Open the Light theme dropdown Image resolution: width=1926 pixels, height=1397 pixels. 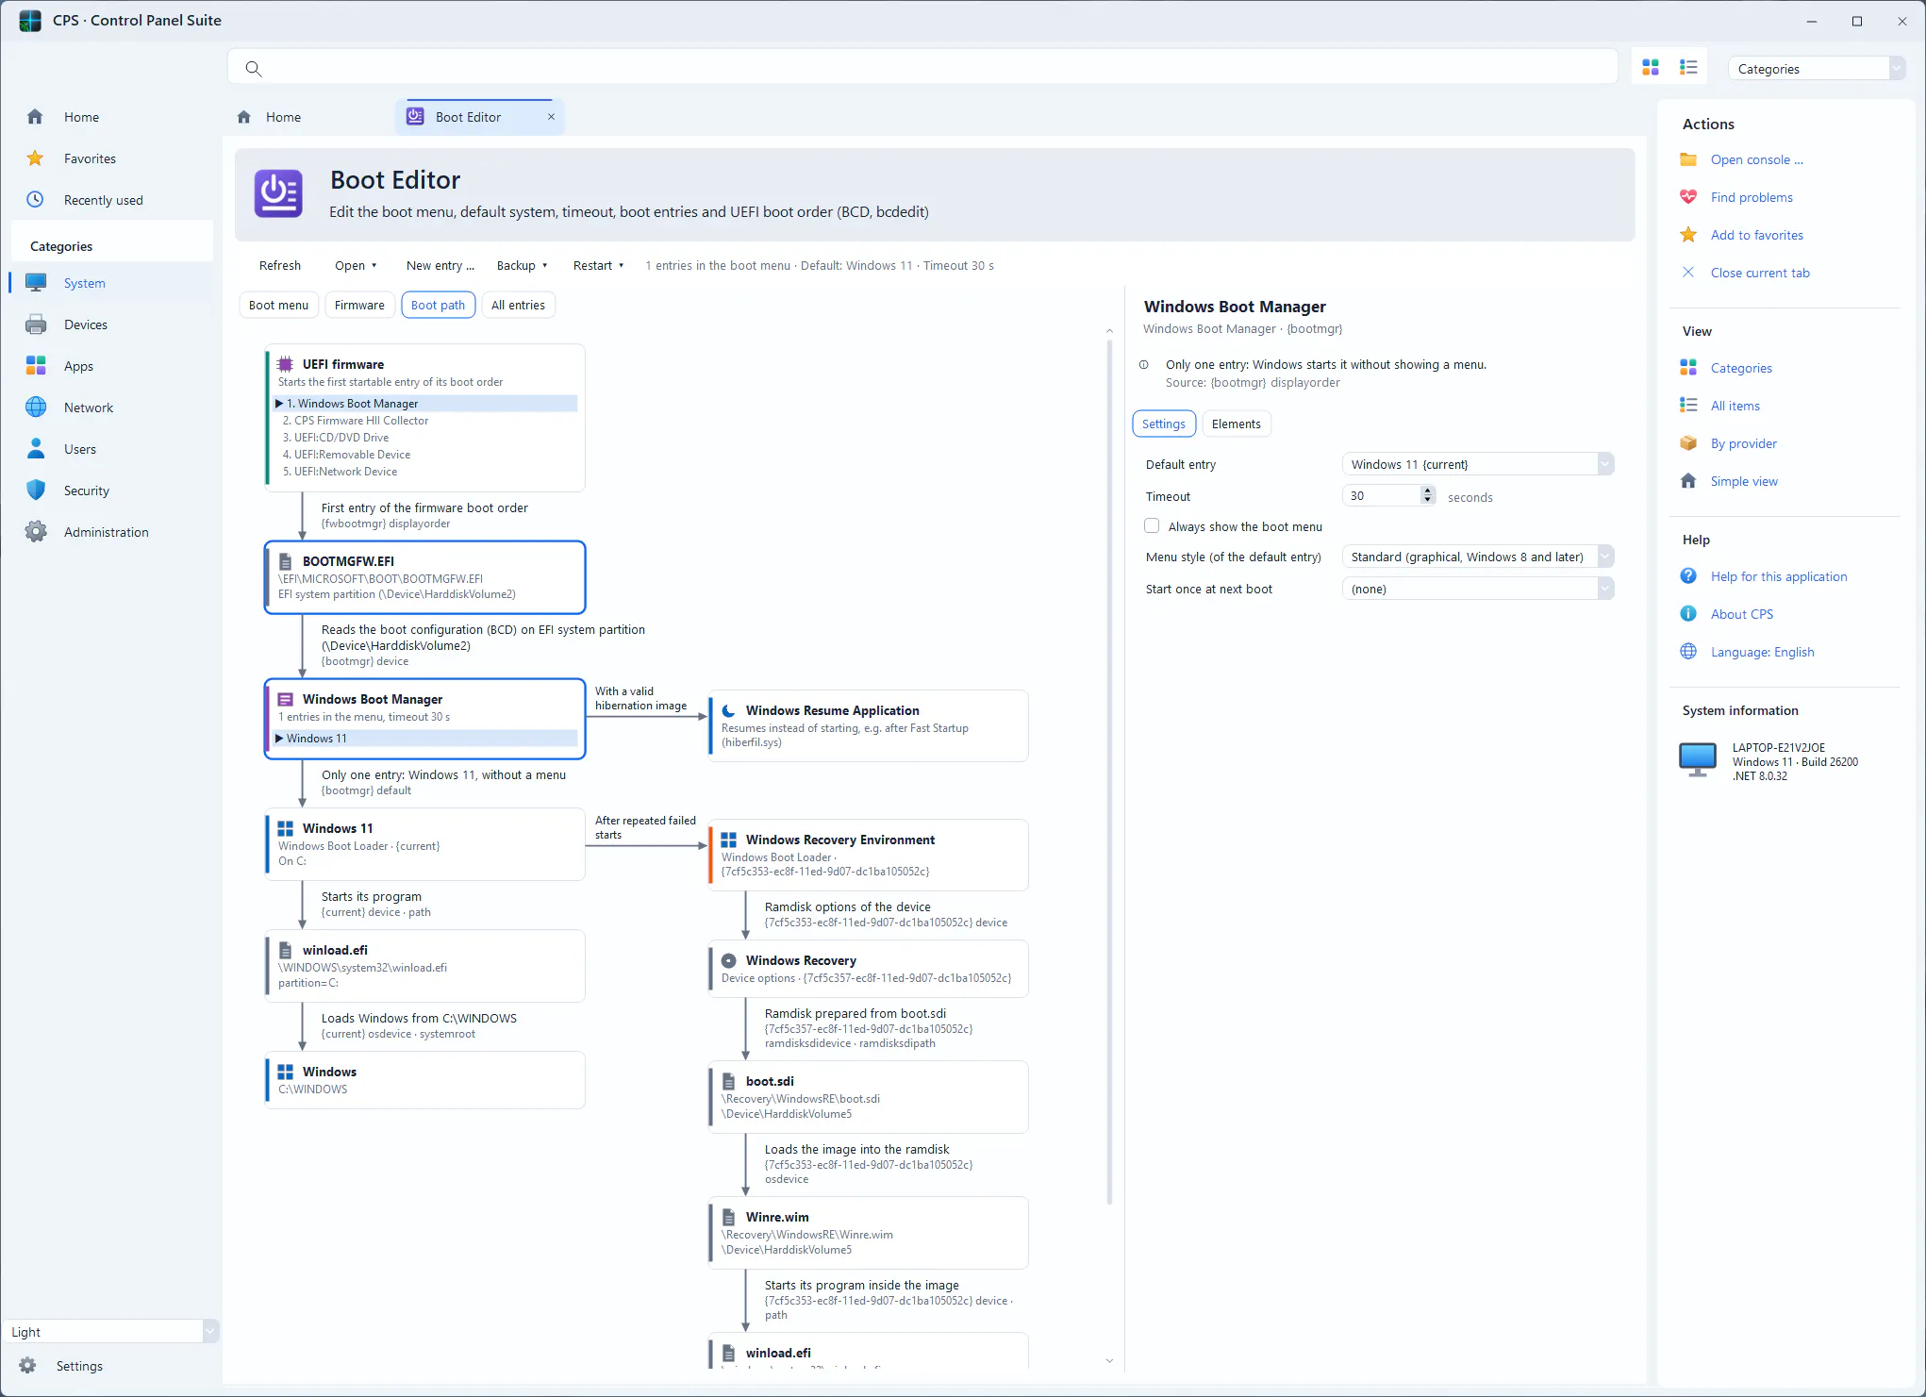pyautogui.click(x=110, y=1332)
